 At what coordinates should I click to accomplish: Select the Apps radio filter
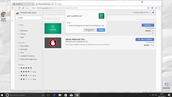point(19,37)
